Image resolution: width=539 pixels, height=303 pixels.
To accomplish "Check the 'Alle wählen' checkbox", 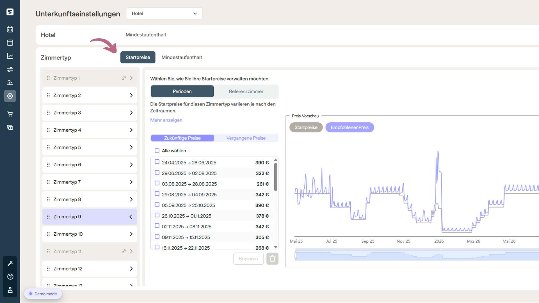I will (x=157, y=151).
